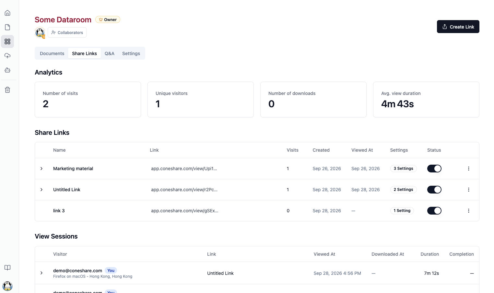This screenshot has width=494, height=293.
Task: Open the Home icon in sidebar
Action: pos(7,13)
